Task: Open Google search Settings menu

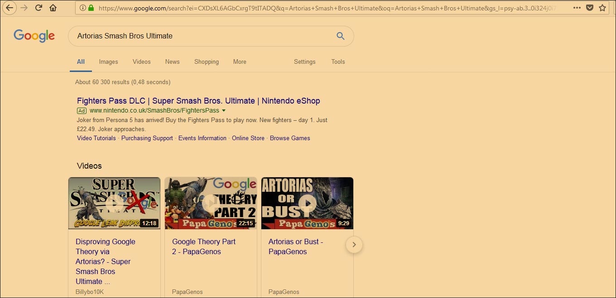Action: 304,61
